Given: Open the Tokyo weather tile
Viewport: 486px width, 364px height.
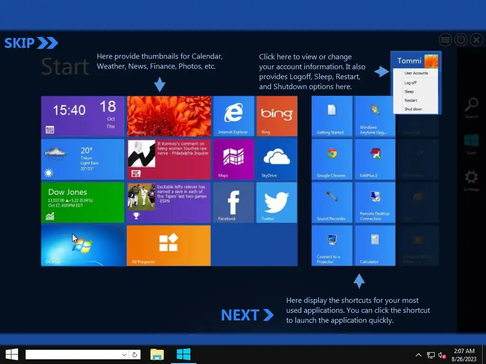Looking at the screenshot, I should 83,159.
